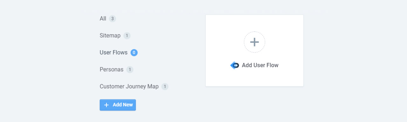The image size is (407, 122).
Task: Click the Sitemap count badge
Action: coord(127,36)
